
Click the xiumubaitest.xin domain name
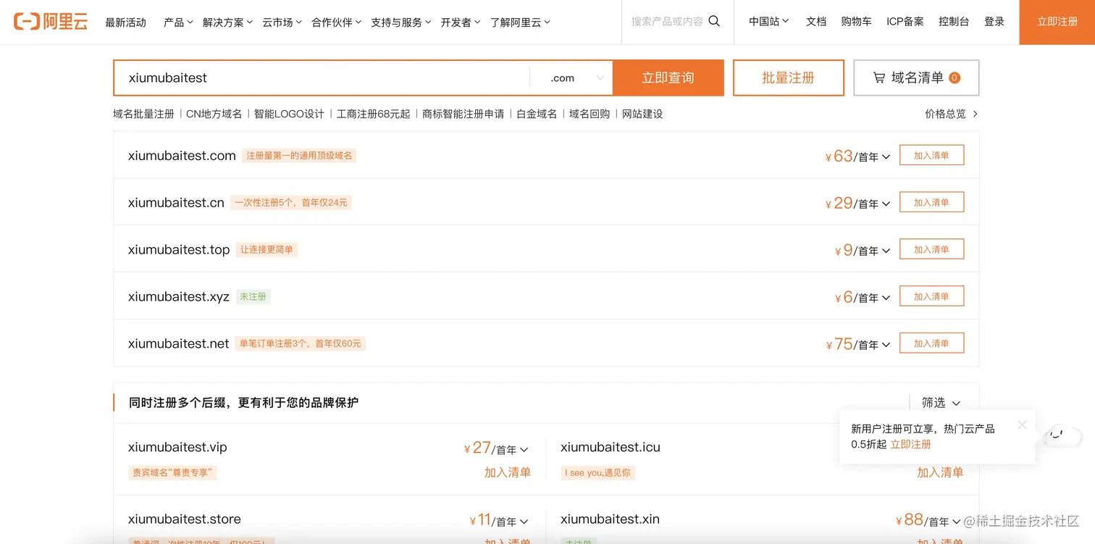(610, 519)
